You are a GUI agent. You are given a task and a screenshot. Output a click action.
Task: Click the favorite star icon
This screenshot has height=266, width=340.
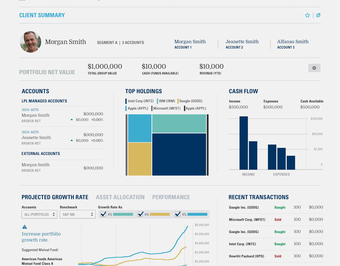point(307,15)
